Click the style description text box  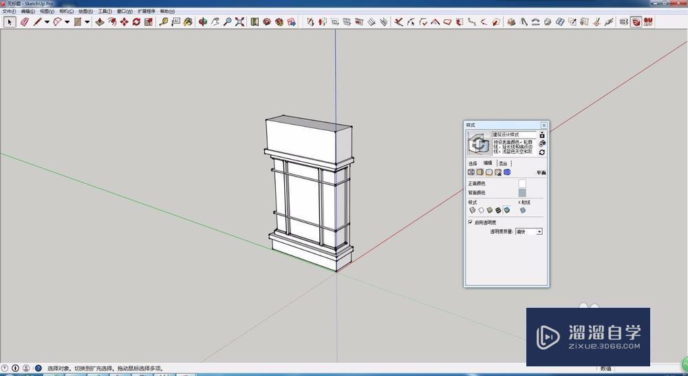(514, 147)
